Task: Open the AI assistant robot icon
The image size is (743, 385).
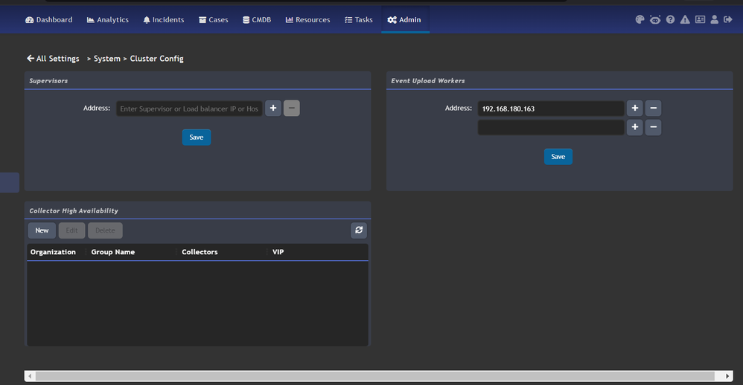Action: click(x=655, y=19)
